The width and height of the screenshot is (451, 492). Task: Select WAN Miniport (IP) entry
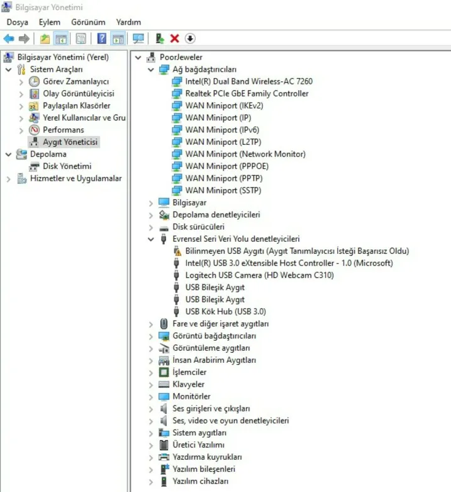coord(218,118)
